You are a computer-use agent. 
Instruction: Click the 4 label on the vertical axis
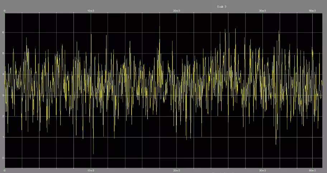pyautogui.click(x=3, y=74)
